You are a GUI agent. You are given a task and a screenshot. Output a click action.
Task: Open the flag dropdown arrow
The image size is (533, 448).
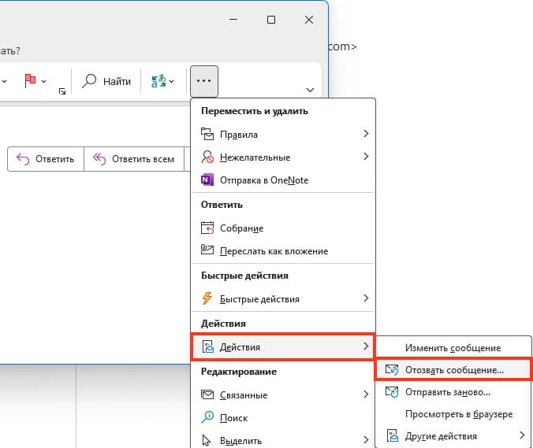pos(43,81)
